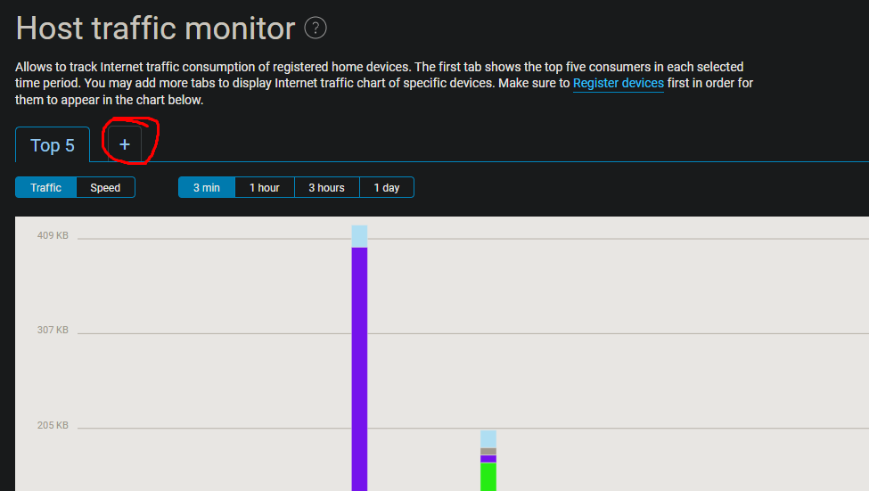Select the 1 day time period
The width and height of the screenshot is (869, 491).
pyautogui.click(x=387, y=187)
